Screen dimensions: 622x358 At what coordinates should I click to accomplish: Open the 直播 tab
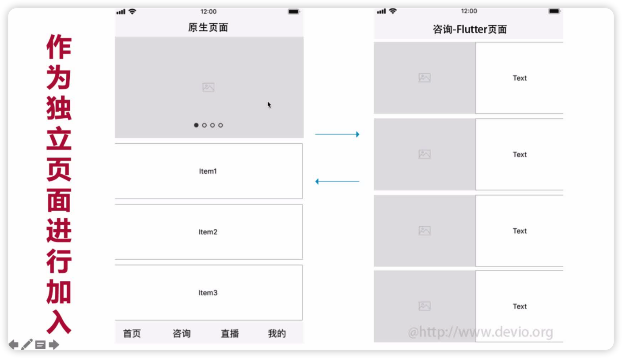coord(229,334)
